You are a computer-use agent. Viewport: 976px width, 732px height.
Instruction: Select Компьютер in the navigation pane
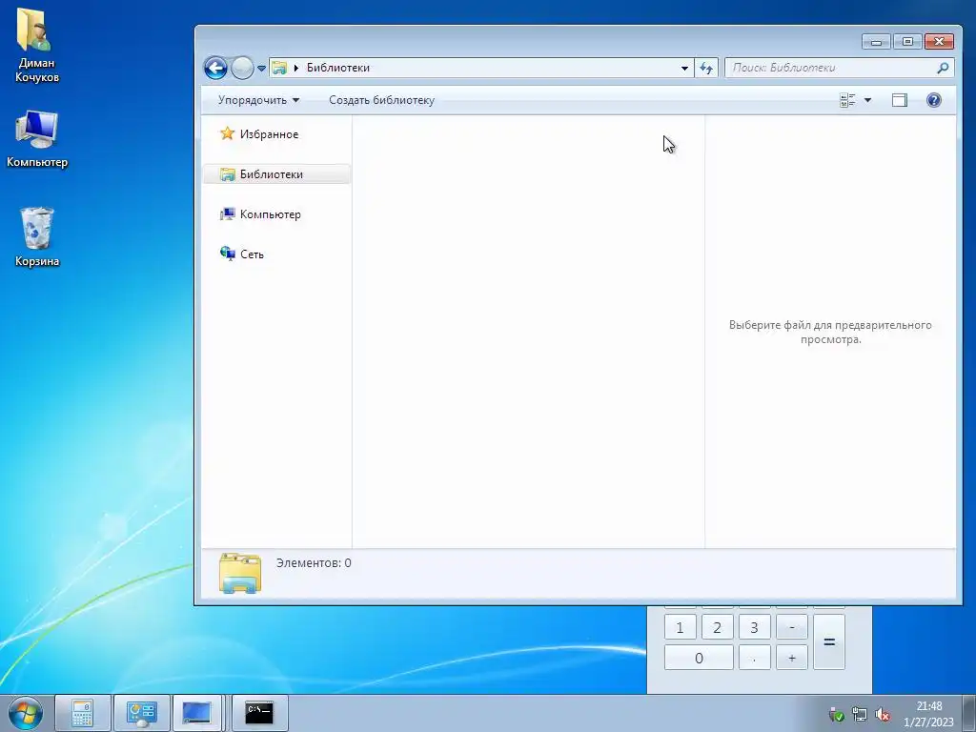point(270,214)
